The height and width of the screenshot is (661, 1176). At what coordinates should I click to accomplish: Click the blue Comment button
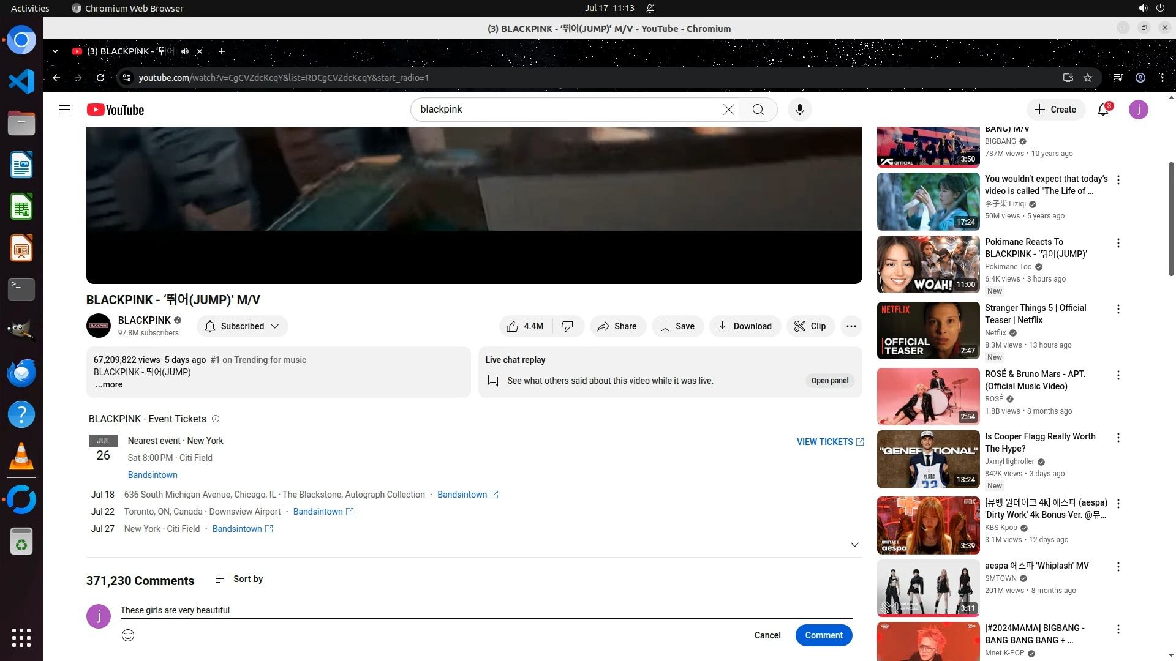click(x=823, y=635)
